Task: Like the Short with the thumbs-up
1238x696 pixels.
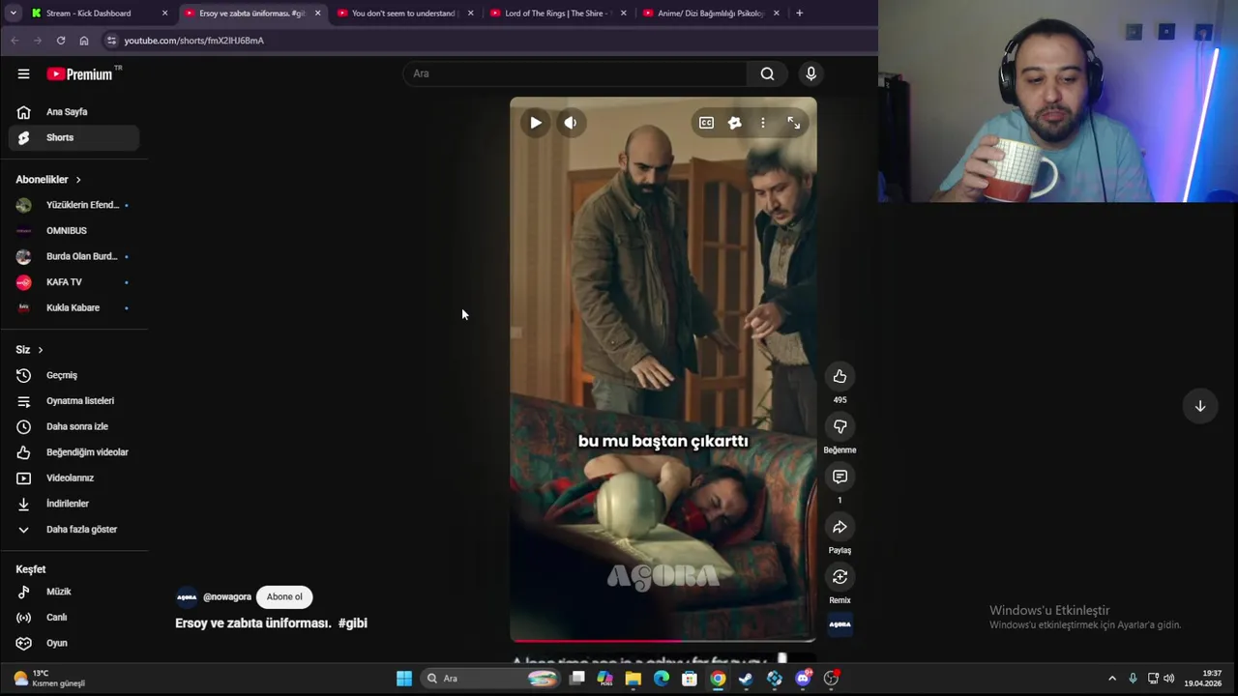Action: (x=840, y=376)
